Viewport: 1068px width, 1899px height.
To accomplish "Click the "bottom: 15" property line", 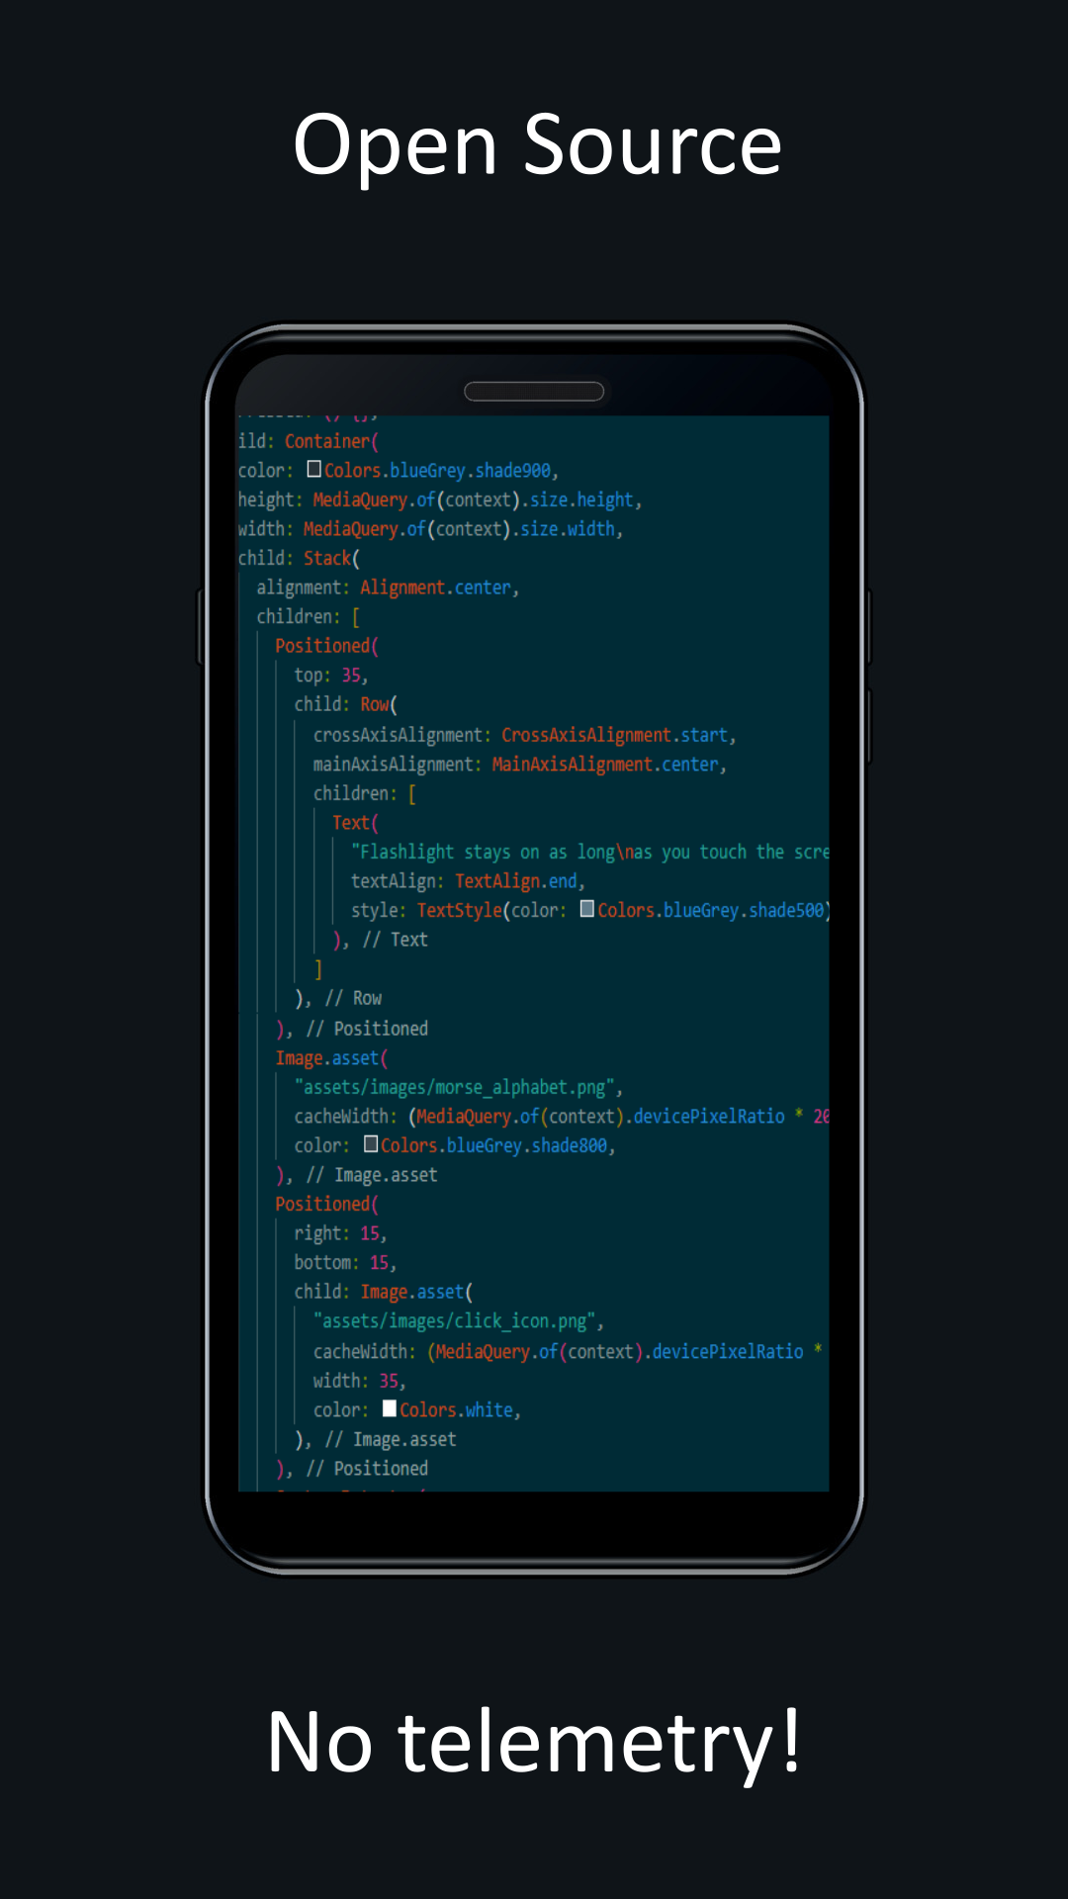I will [x=344, y=1263].
